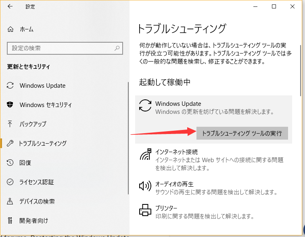
Task: Click the sidebar vertical scrollbar
Action: click(128, 138)
